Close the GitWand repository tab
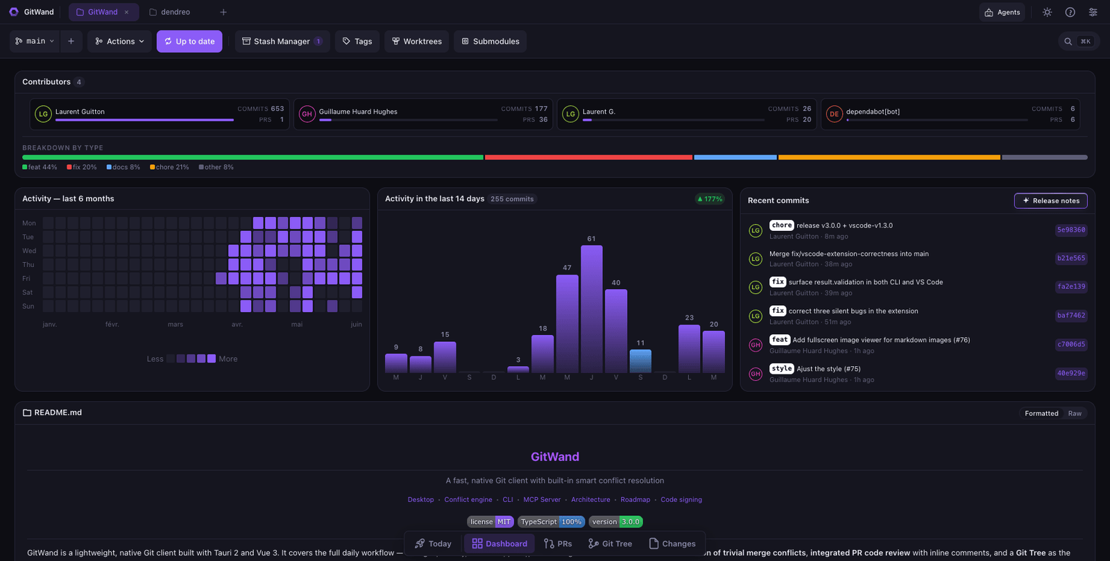The image size is (1110, 561). 126,12
